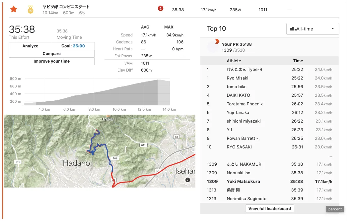349x221 pixels.
Task: Click the route 701 road shield on map
Action: click(x=114, y=158)
